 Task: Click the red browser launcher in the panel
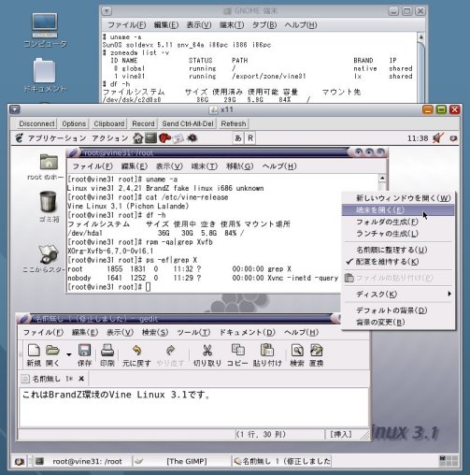[164, 137]
